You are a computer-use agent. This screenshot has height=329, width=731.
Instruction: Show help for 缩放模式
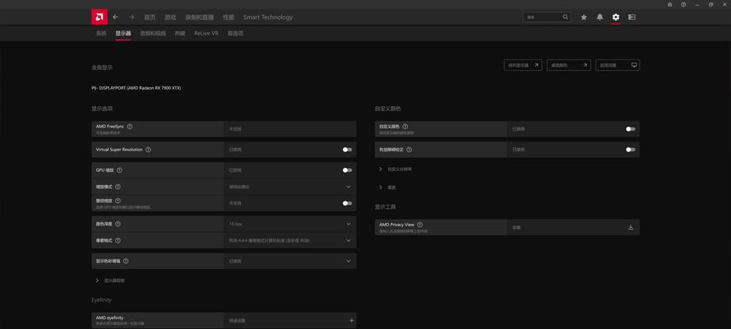coord(118,187)
